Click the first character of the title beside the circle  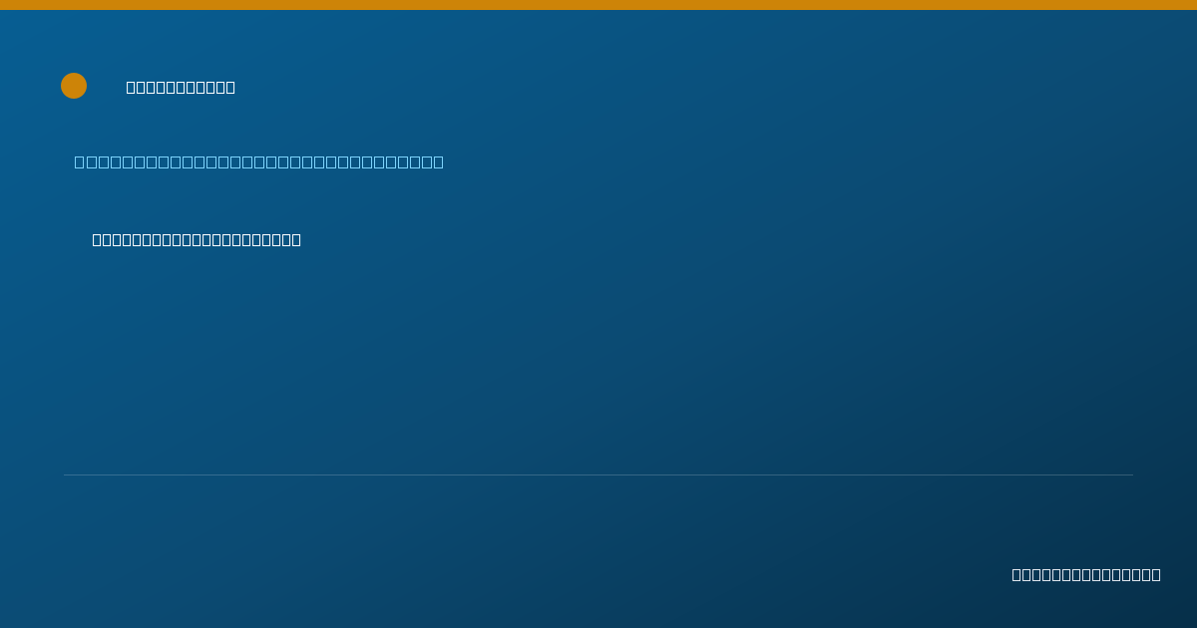coord(132,87)
